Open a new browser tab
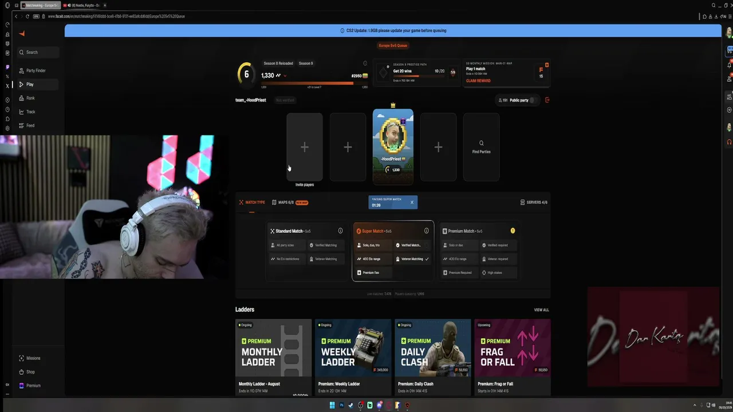 [105, 5]
